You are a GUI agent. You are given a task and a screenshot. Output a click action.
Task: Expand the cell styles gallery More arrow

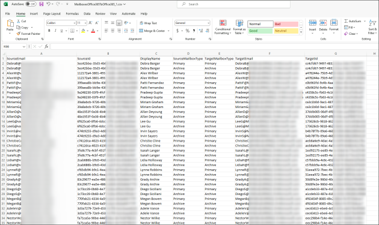click(x=301, y=32)
